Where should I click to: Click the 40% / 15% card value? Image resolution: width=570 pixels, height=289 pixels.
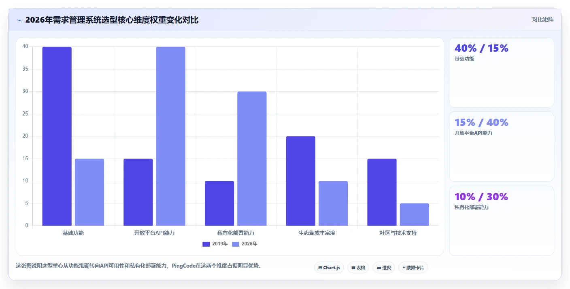click(x=481, y=48)
